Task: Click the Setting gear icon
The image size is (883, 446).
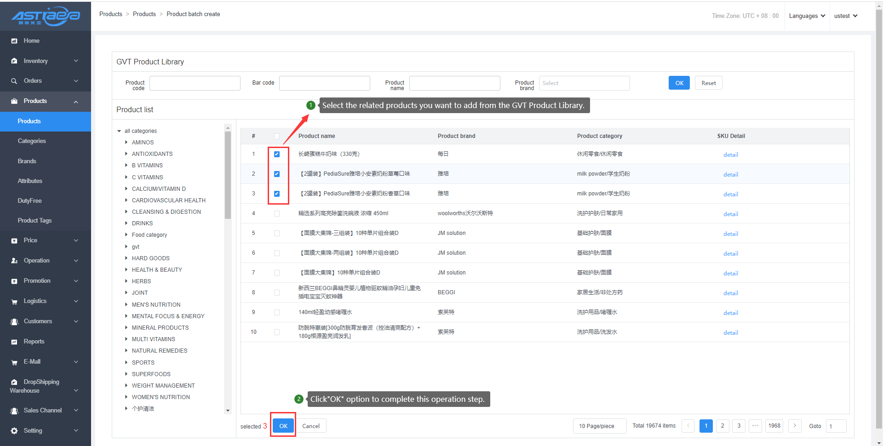Action: [x=14, y=431]
